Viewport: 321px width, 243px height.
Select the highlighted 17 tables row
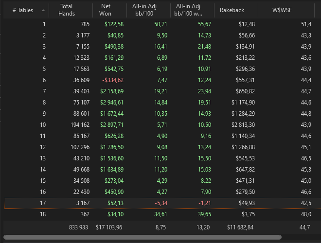point(160,203)
